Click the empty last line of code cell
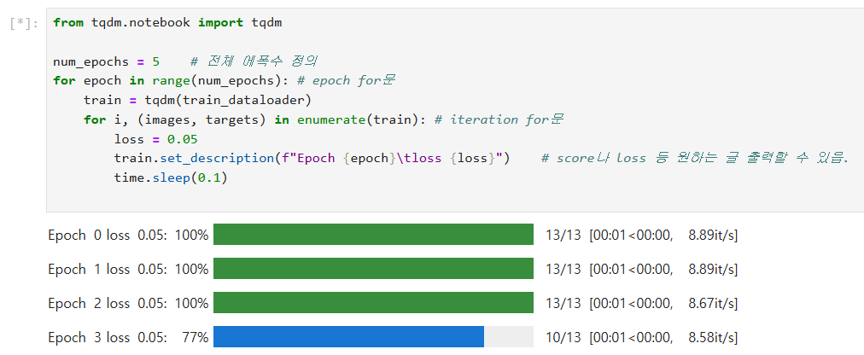864x355 pixels. tap(454, 197)
